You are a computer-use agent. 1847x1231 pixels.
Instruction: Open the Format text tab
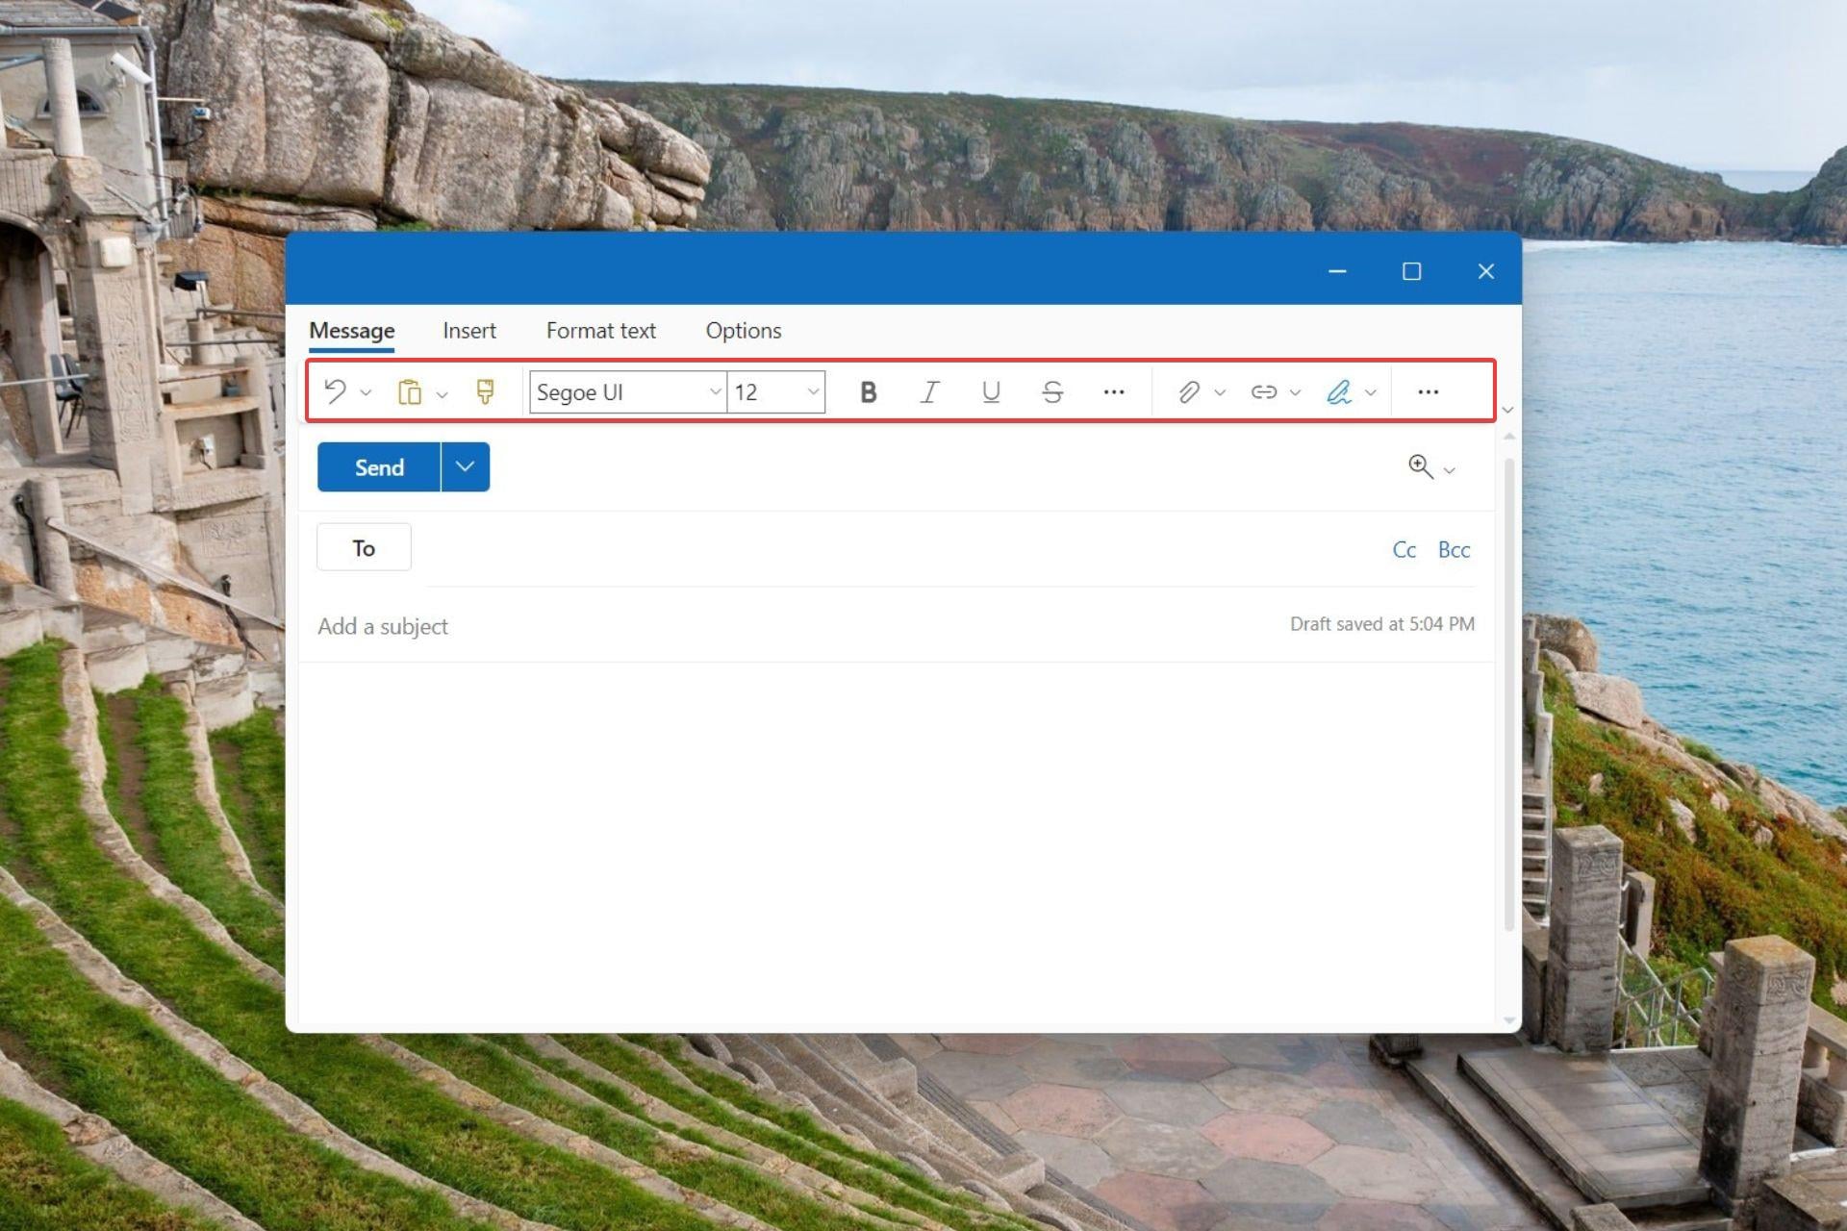(x=600, y=331)
